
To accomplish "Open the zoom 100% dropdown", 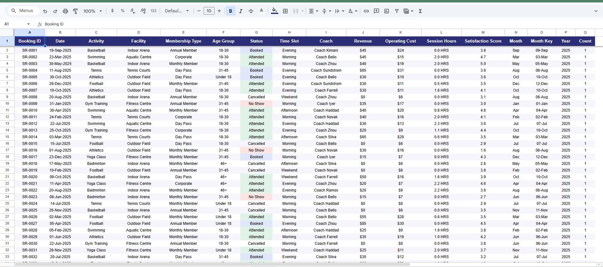I will click(x=93, y=11).
